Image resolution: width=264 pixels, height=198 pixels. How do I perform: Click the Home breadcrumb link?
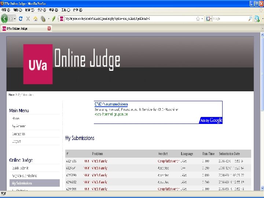(11, 95)
